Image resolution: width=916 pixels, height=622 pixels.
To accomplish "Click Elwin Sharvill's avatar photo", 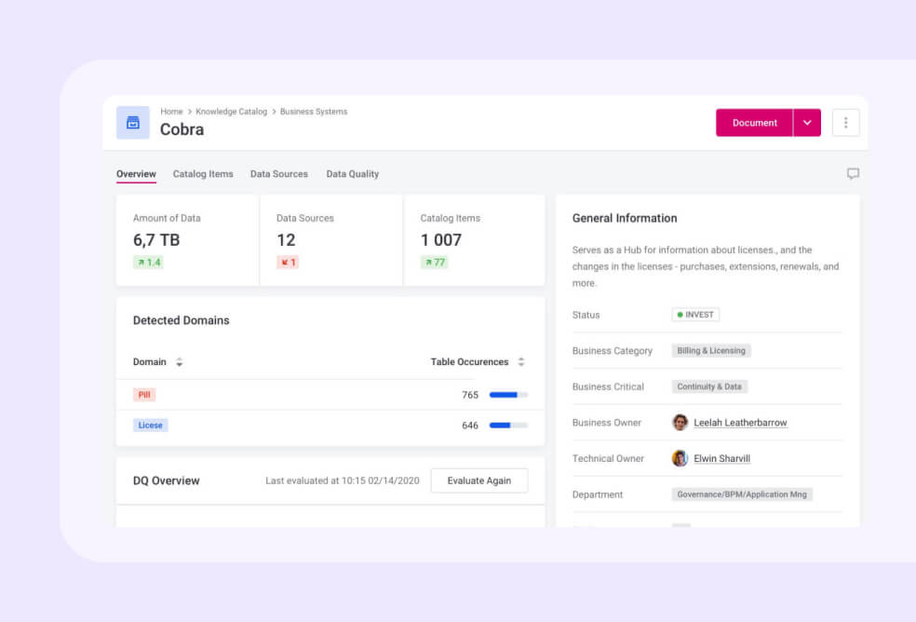I will tap(680, 458).
